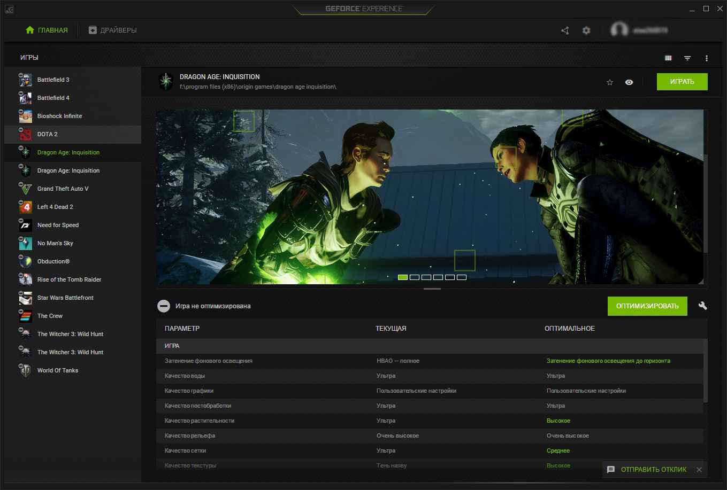Click the Left 4 Dead 2 icon
Image resolution: width=727 pixels, height=490 pixels.
click(x=26, y=207)
